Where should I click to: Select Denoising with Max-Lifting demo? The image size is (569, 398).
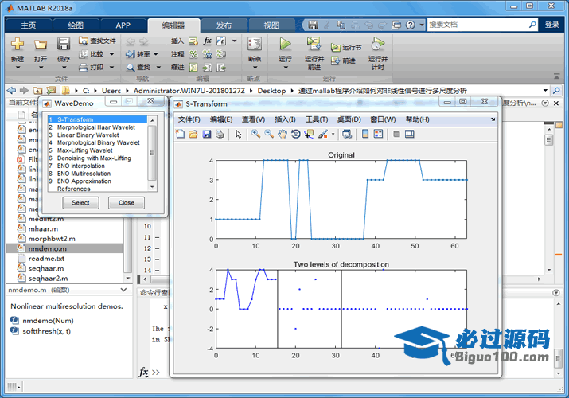coord(97,158)
